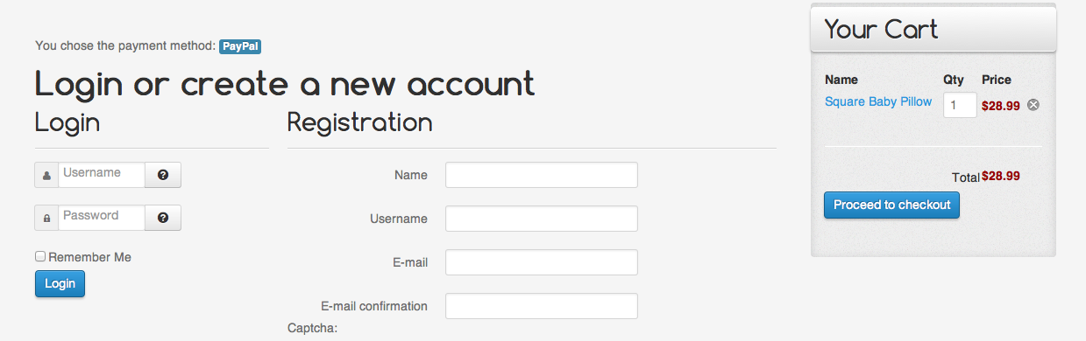The height and width of the screenshot is (341, 1086).
Task: Click the user icon beside login Username
Action: pos(46,175)
